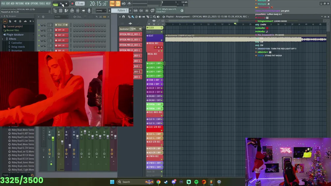Open the Controller browser folder
Image resolution: width=331 pixels, height=186 pixels.
17,43
